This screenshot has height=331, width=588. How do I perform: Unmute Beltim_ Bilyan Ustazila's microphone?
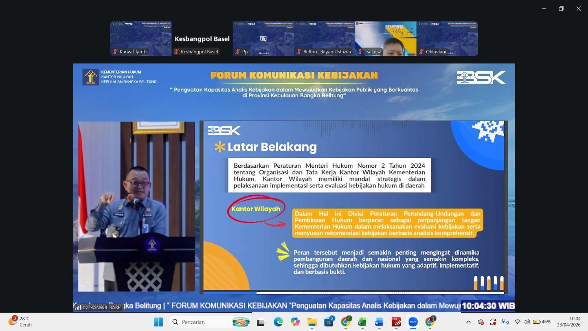coord(298,52)
